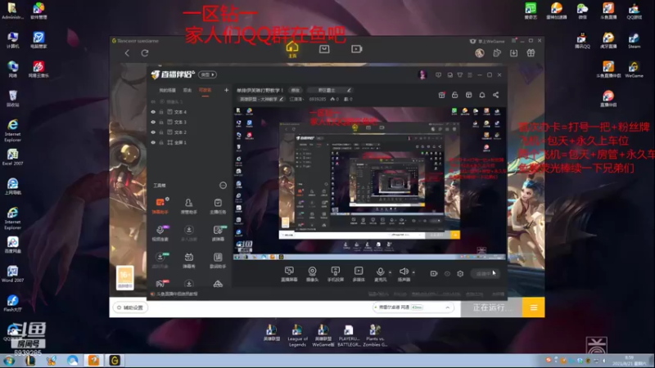
Task: Click the unlock icon in 直播伴侣 header
Action: click(455, 95)
